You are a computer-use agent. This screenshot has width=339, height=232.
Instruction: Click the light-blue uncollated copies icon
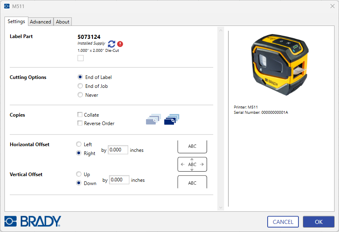[x=153, y=119]
